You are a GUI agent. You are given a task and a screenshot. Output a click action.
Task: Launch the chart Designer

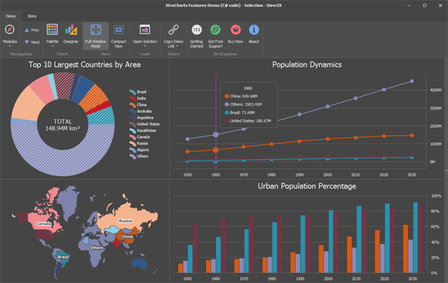pos(71,30)
